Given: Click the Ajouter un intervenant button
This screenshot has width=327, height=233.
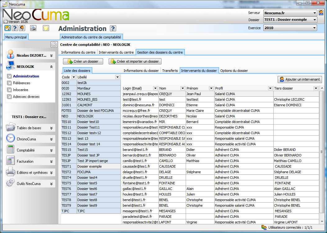Looking at the screenshot, I should [300, 79].
